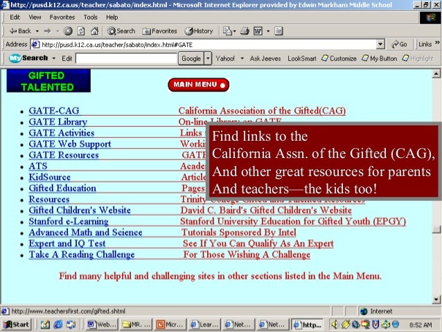Open the Tools menu

(90, 17)
